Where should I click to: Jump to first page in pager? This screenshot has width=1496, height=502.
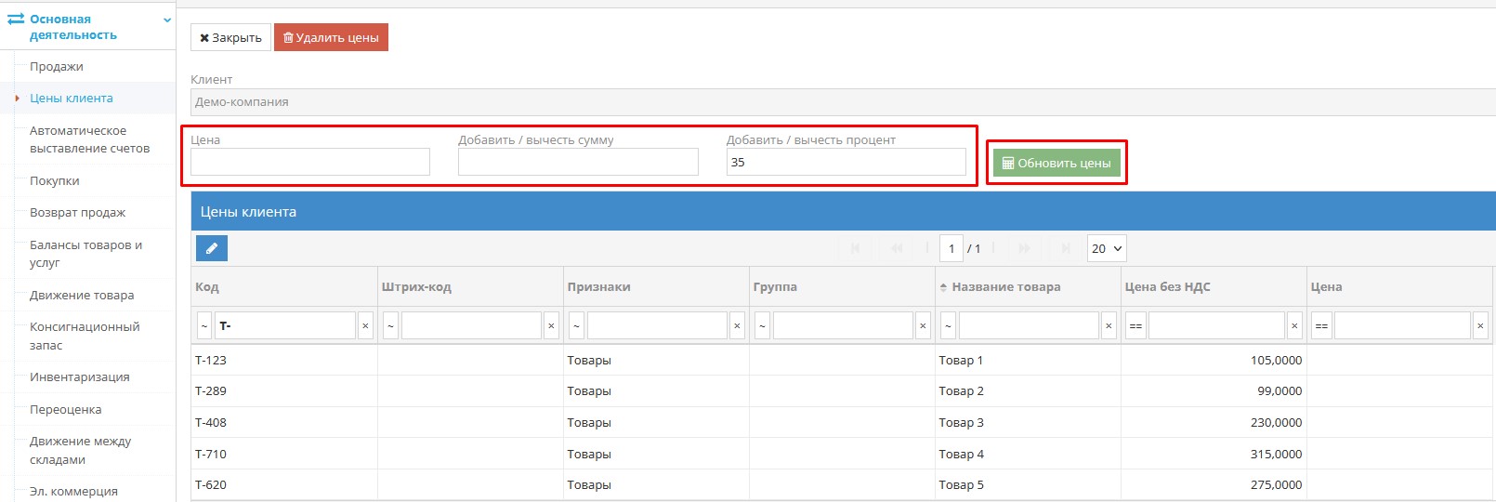click(x=856, y=248)
